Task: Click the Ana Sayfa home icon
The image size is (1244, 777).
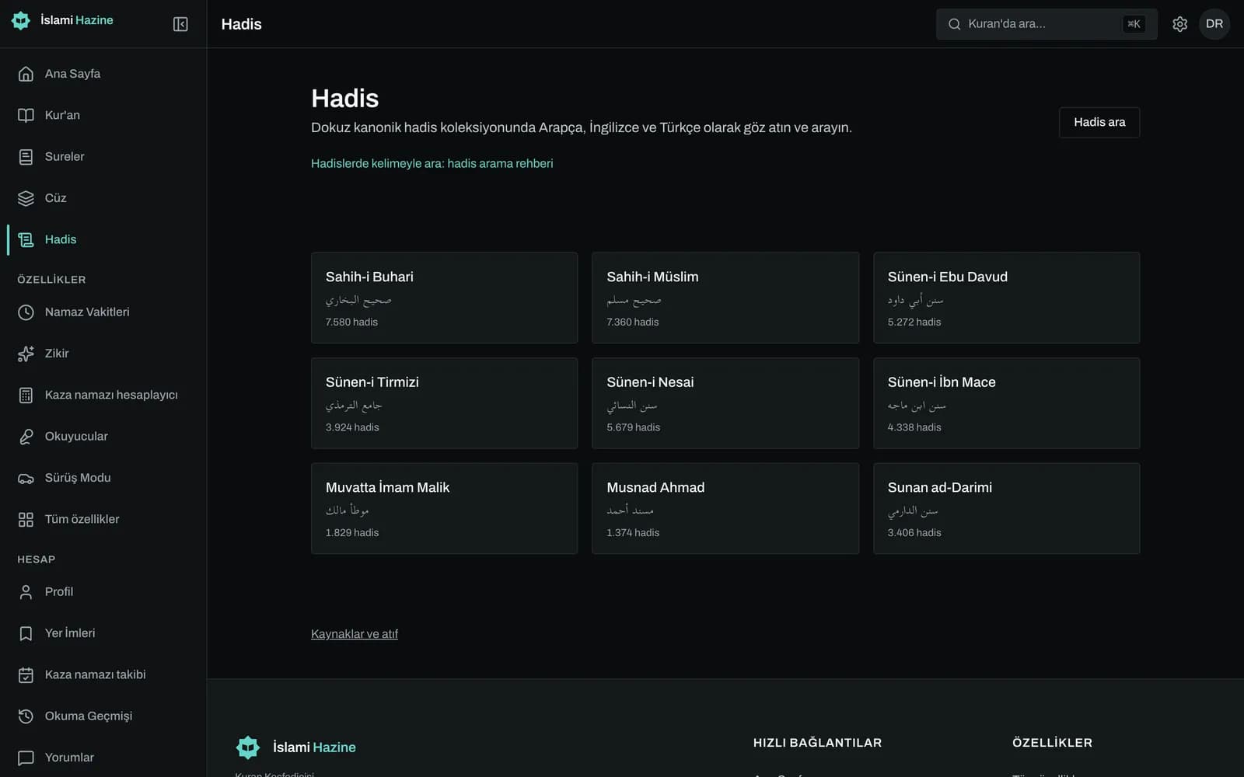Action: (26, 74)
